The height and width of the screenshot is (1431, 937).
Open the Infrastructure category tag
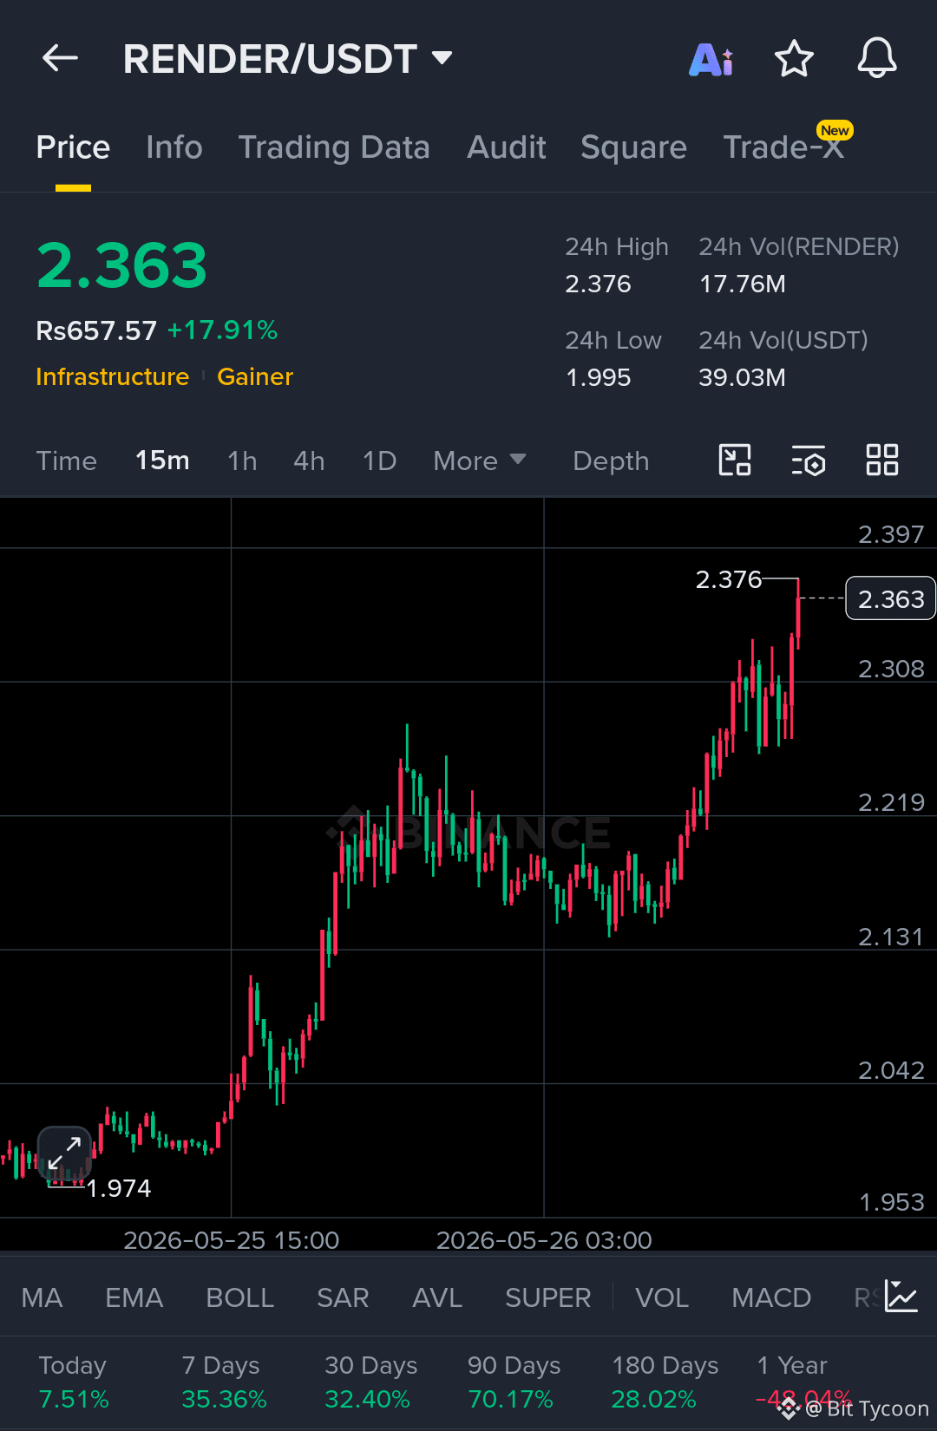pyautogui.click(x=112, y=376)
